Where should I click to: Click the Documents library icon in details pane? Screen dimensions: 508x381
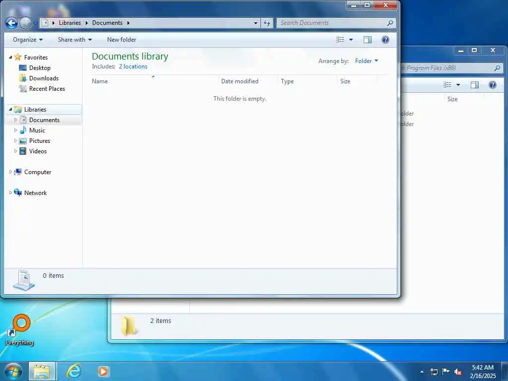pyautogui.click(x=24, y=280)
